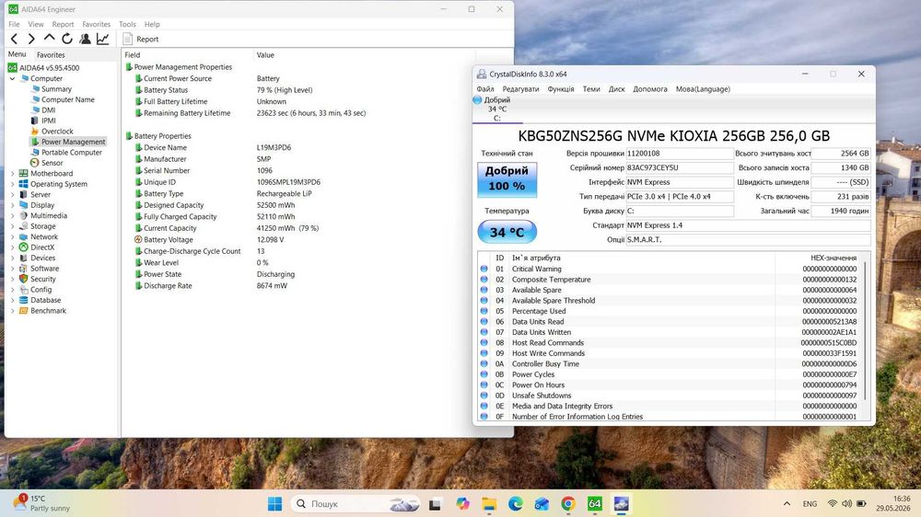Open the Windows Start menu
Viewport: 921px width, 517px height.
pos(274,504)
